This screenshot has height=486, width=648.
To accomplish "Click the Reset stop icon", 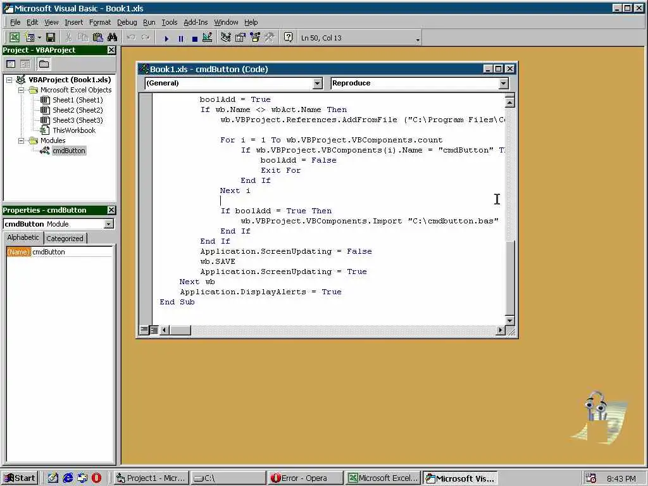I will point(195,38).
